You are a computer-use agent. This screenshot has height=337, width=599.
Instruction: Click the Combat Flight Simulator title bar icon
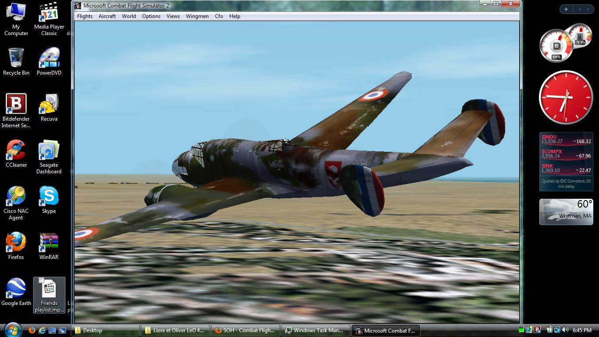point(78,6)
